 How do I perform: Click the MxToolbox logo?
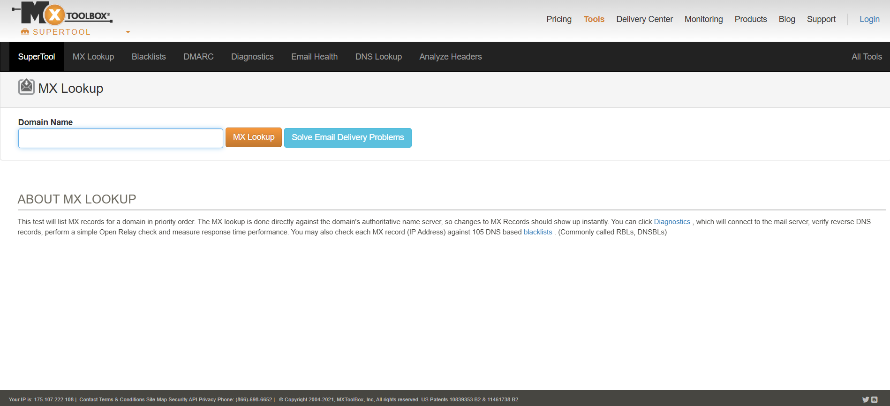62,14
